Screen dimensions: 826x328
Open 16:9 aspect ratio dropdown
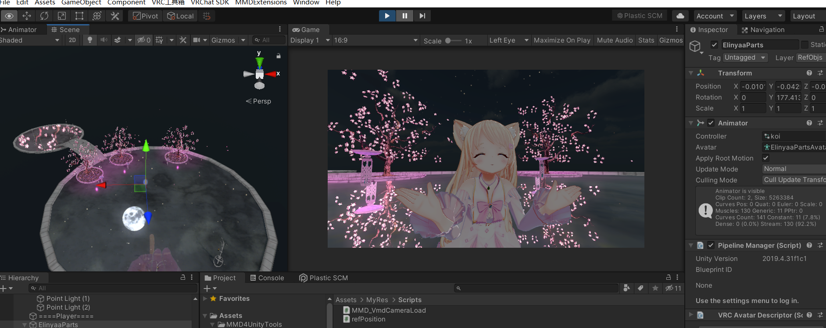pos(376,40)
